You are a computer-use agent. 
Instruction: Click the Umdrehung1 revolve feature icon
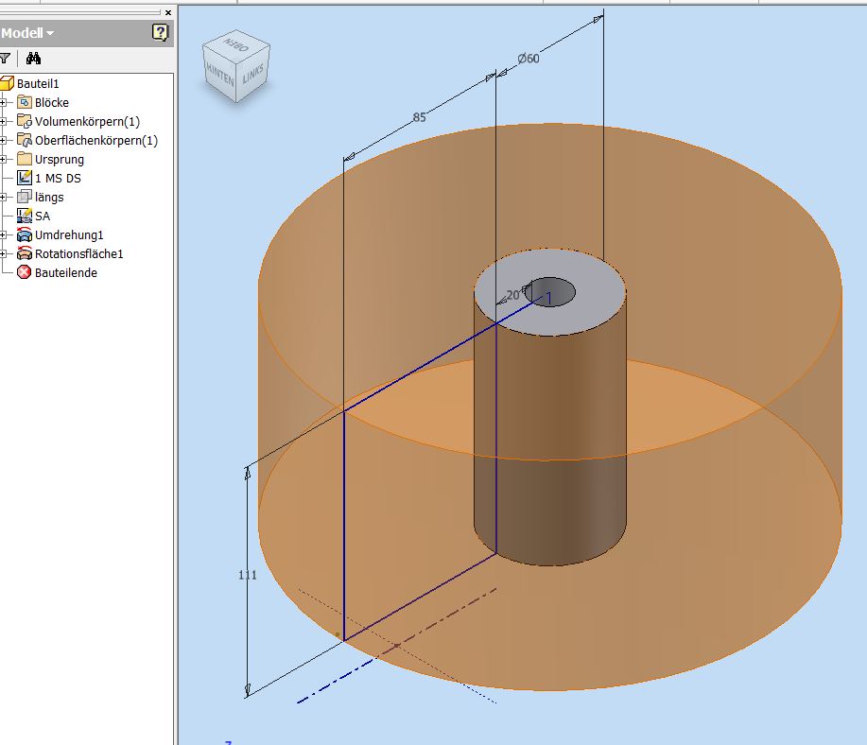(25, 234)
